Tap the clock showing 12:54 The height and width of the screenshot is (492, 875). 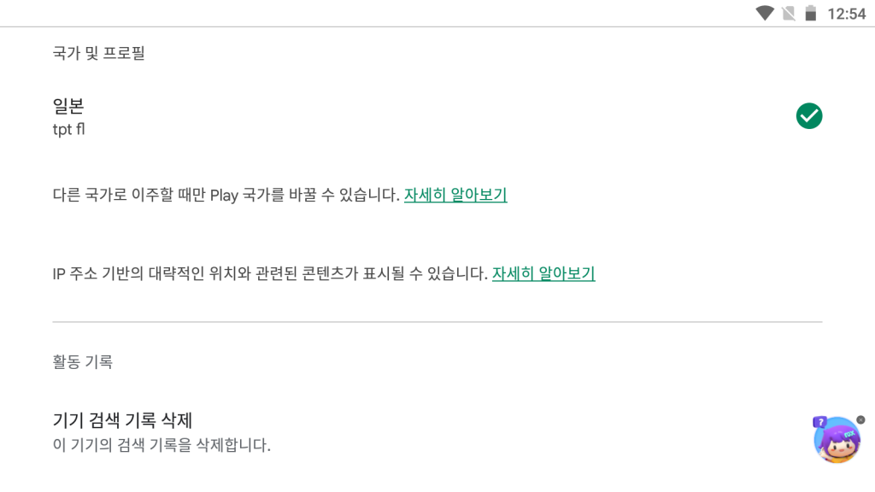pos(847,14)
